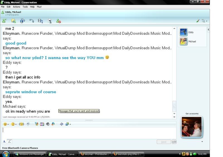This screenshot has height=157, width=223.
Task: Switch to Windows Live Messenger in taskbar
Action: click(30, 154)
